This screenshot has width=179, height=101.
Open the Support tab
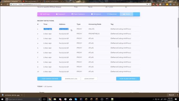pos(60,14)
